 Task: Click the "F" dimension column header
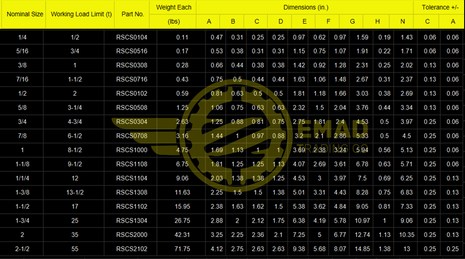(328, 22)
